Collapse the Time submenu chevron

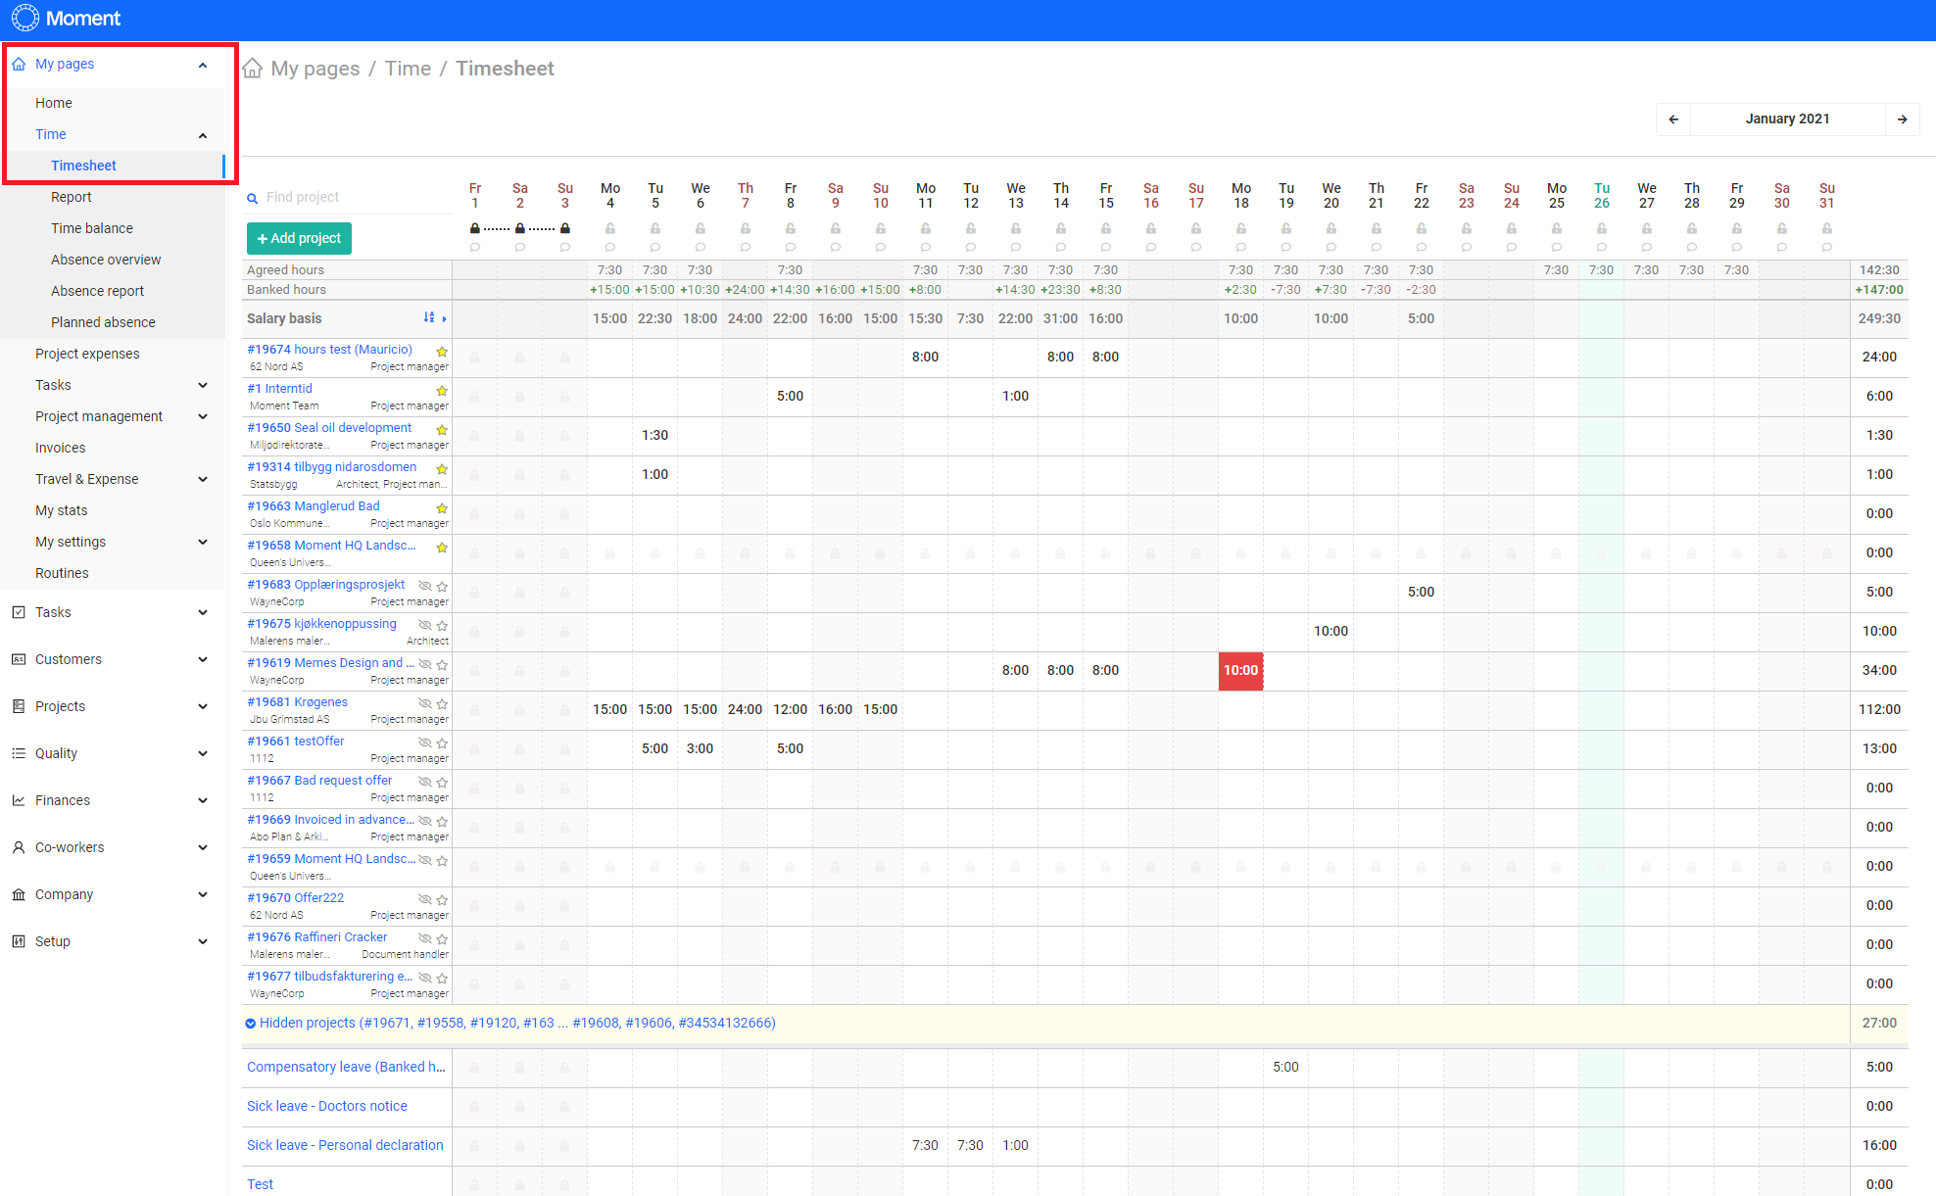pyautogui.click(x=203, y=135)
